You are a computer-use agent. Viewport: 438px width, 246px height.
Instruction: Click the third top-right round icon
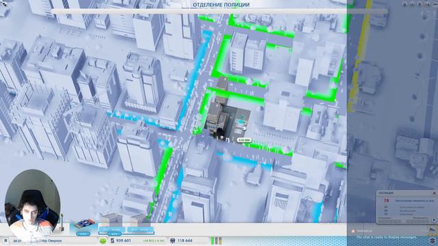[420, 5]
